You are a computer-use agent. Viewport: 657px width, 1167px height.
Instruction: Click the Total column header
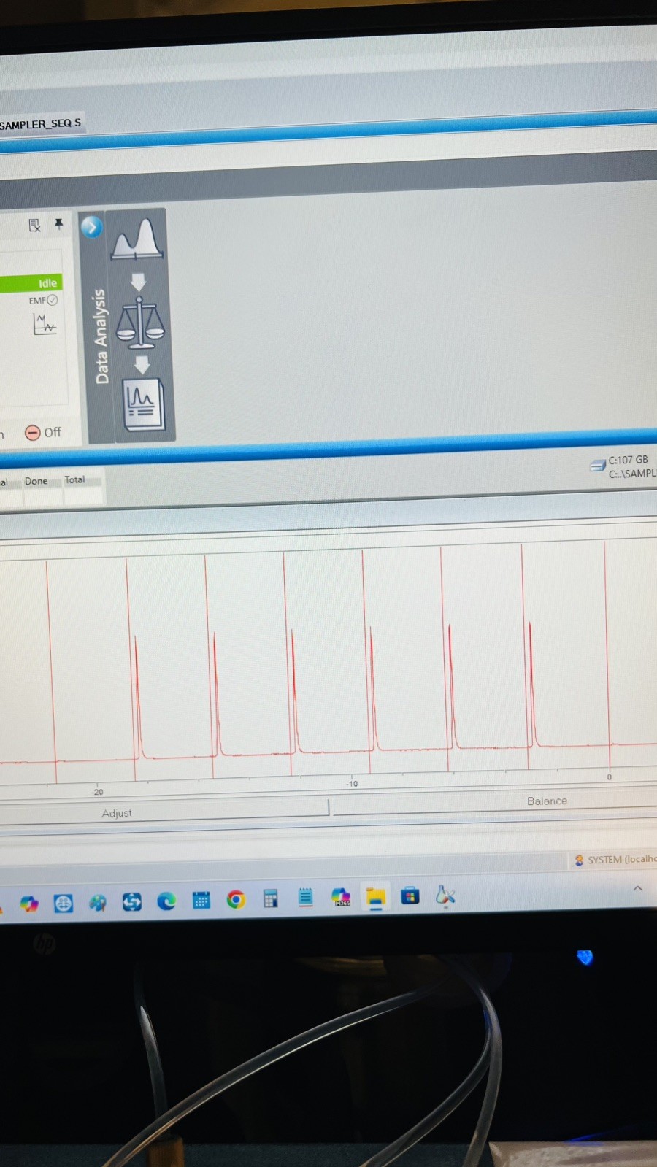point(74,479)
